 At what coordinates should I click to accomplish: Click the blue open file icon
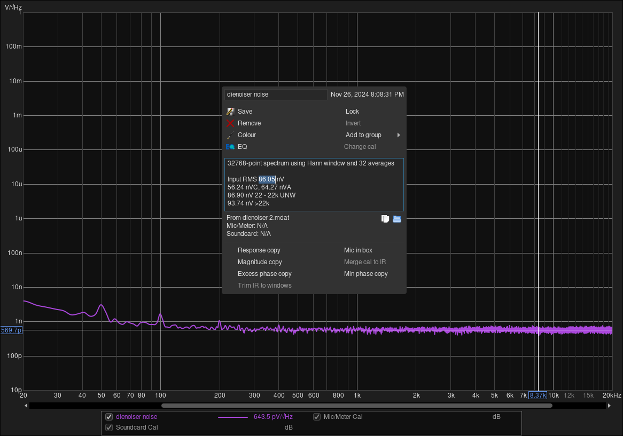tap(397, 219)
